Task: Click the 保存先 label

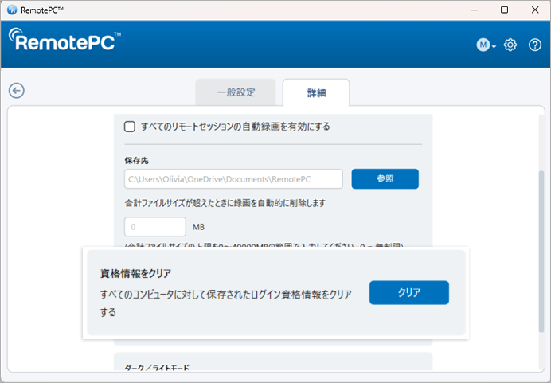Action: click(136, 161)
